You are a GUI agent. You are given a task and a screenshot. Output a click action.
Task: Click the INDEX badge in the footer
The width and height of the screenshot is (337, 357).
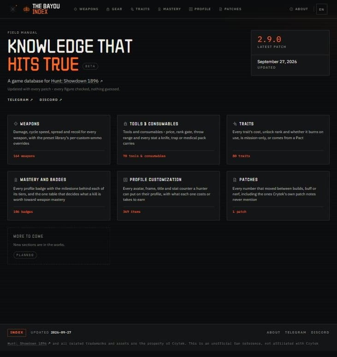17,333
